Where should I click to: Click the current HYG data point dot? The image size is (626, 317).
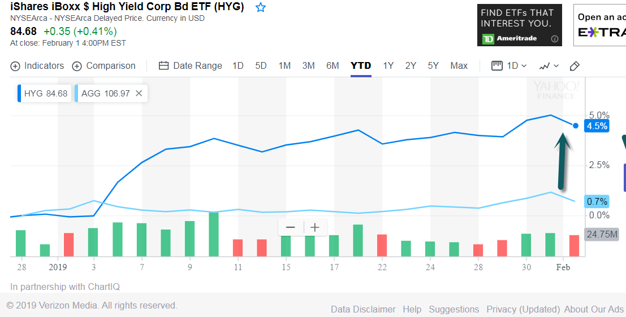click(x=575, y=126)
